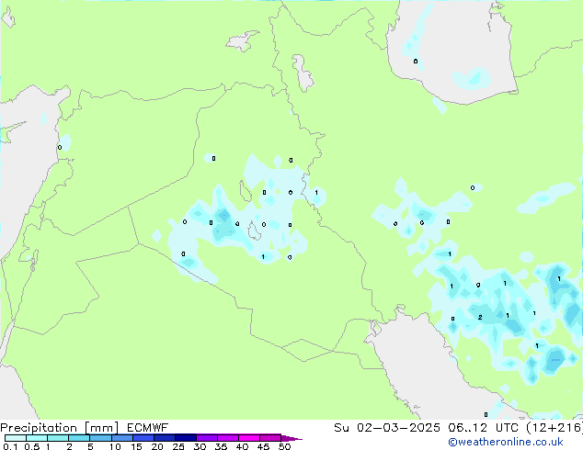Click the 0.5–1 mm legend color swatch

[x=37, y=438]
